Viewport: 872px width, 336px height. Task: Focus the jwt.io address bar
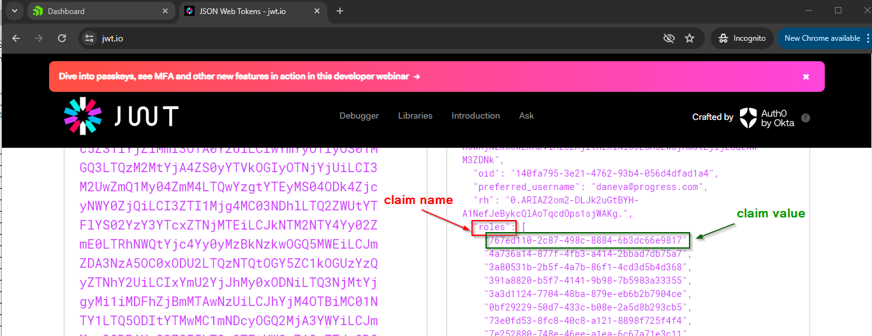click(x=376, y=38)
